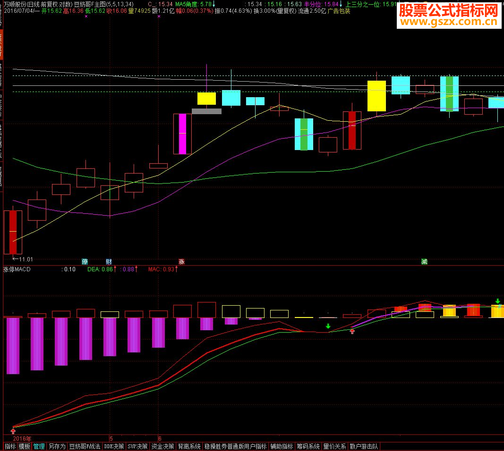Click the 上三分之一位: 15.91 readout
Screen dimensions: 504x451
click(x=371, y=4)
